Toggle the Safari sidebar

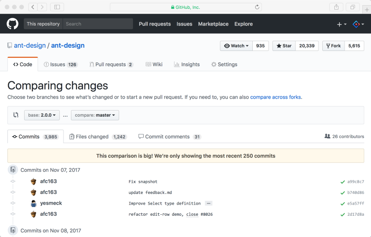pos(57,7)
